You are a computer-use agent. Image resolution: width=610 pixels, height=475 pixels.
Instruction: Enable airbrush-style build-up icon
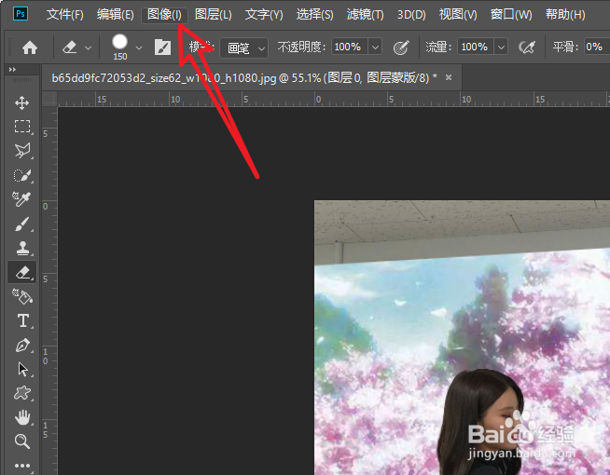(527, 47)
